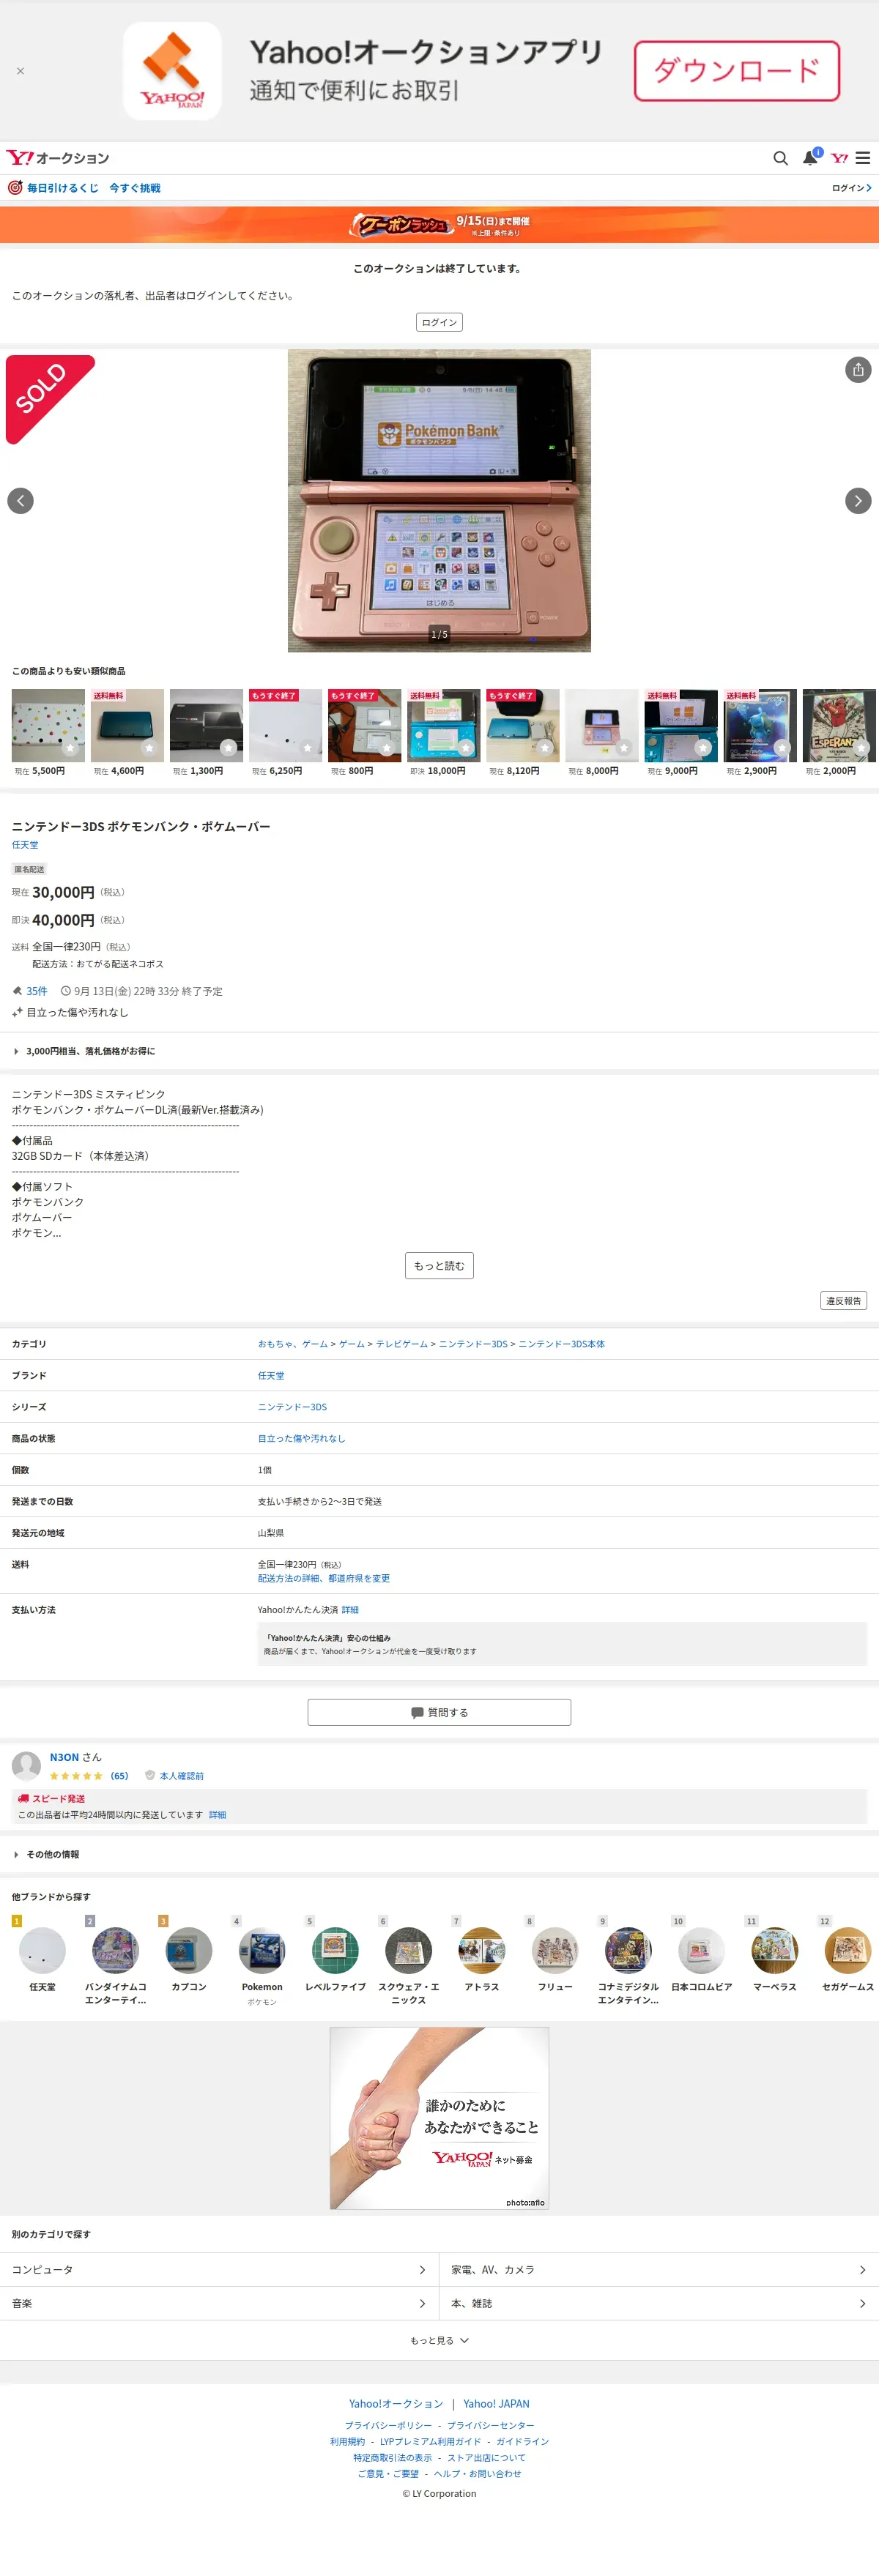The height and width of the screenshot is (2576, 879).
Task: Expand the 3,000円相当 savings section
Action: coord(439,1051)
